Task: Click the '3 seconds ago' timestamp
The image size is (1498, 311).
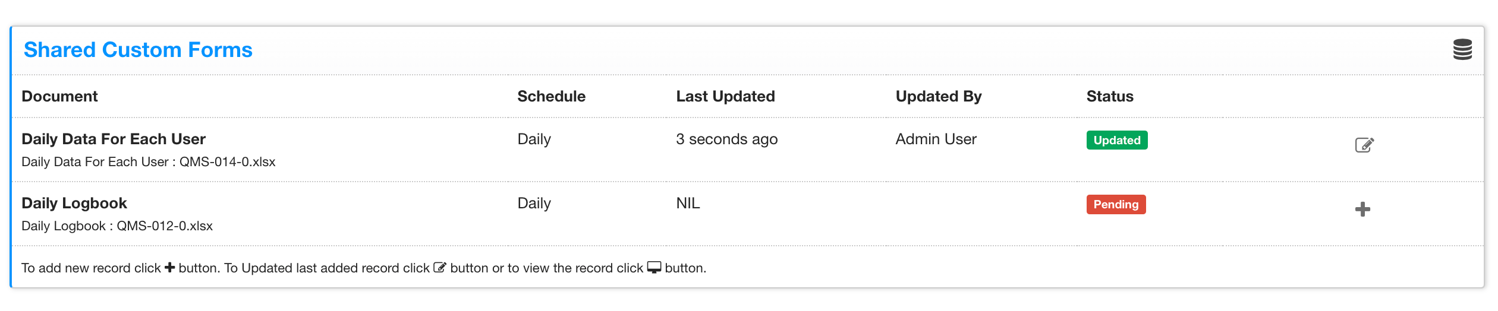Action: pyautogui.click(x=726, y=139)
